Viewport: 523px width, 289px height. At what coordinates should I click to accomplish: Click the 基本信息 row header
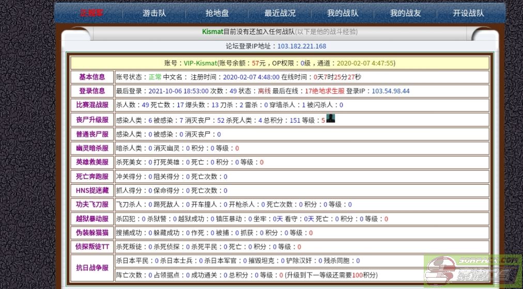(x=92, y=77)
